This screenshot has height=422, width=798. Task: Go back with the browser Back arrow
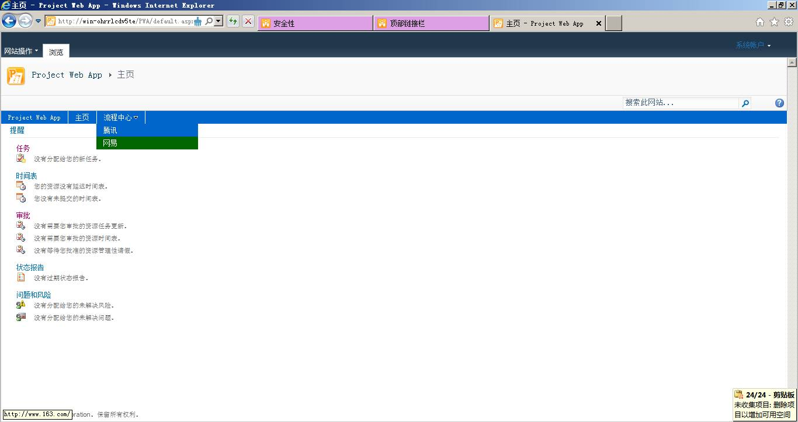9,21
